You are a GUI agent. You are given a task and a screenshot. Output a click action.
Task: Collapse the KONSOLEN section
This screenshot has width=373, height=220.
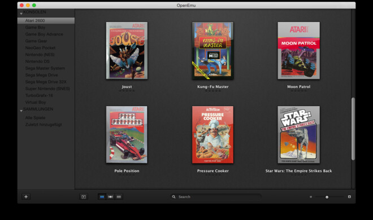[21, 14]
